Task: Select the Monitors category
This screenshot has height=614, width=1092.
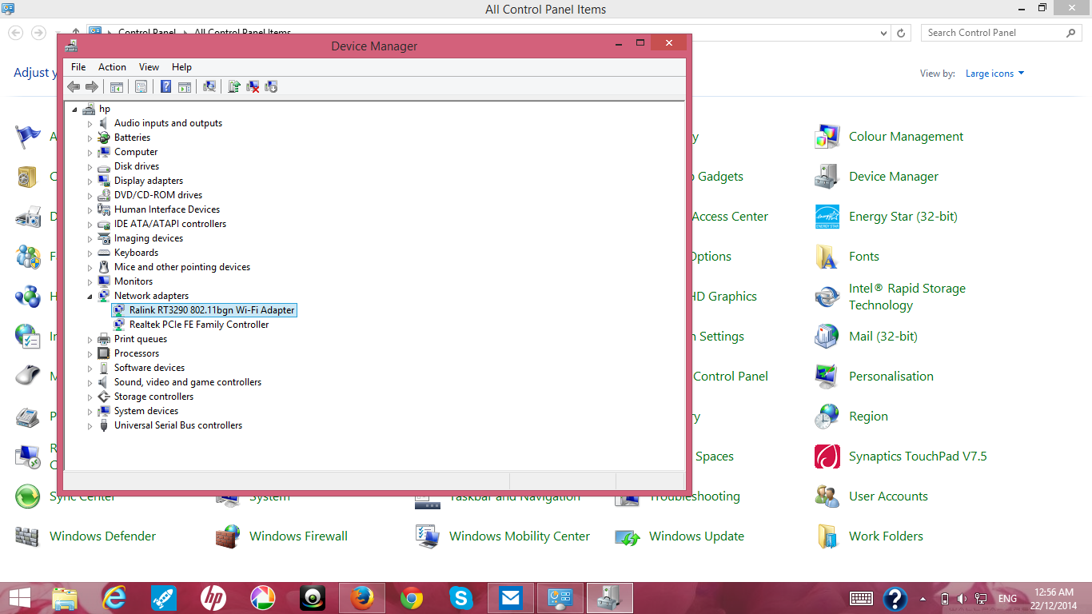Action: pos(134,281)
